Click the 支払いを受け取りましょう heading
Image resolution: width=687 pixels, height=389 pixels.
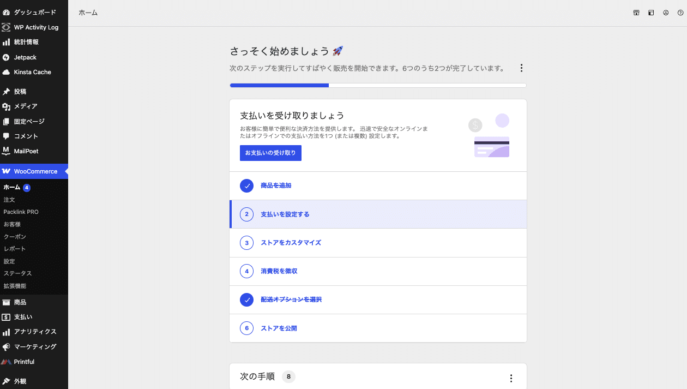click(292, 116)
